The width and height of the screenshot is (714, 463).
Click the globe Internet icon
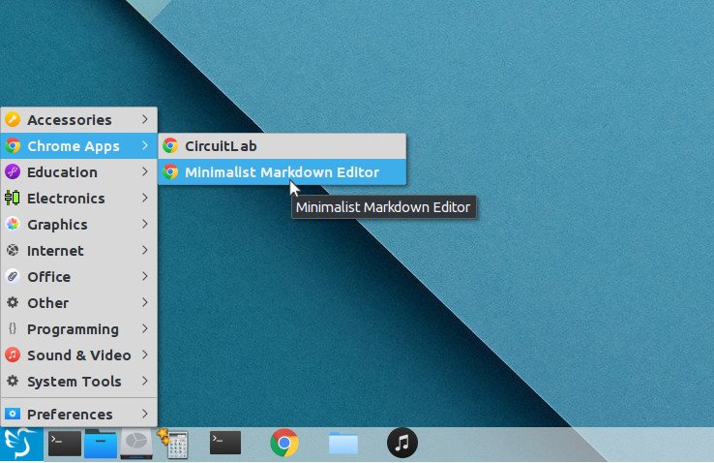pos(13,250)
